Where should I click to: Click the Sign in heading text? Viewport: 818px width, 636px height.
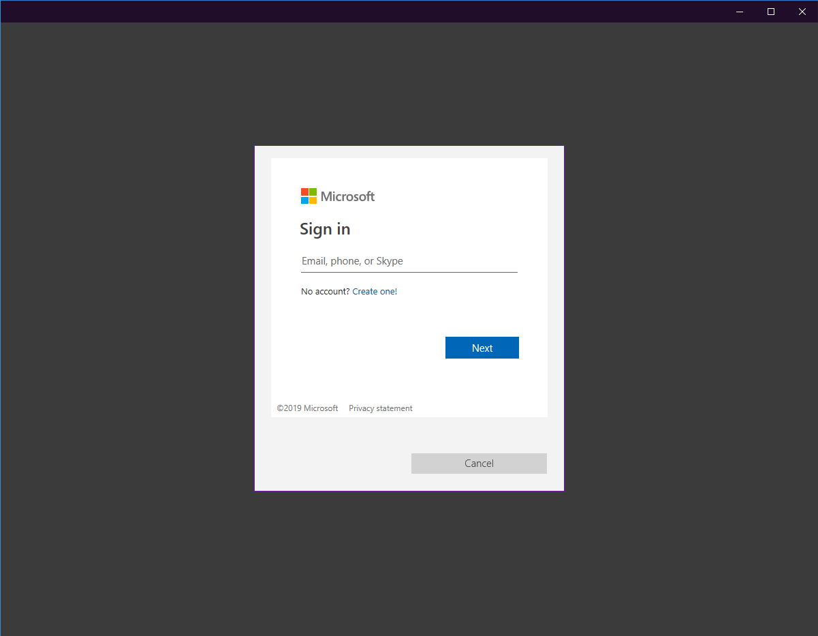coord(325,229)
